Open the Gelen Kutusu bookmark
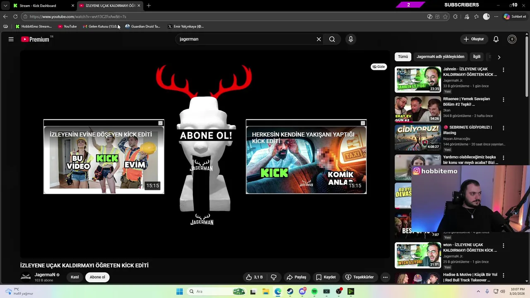 [x=100, y=26]
